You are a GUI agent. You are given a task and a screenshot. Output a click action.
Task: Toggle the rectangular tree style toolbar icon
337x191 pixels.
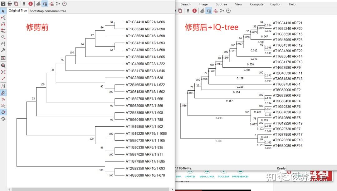coord(45,3)
